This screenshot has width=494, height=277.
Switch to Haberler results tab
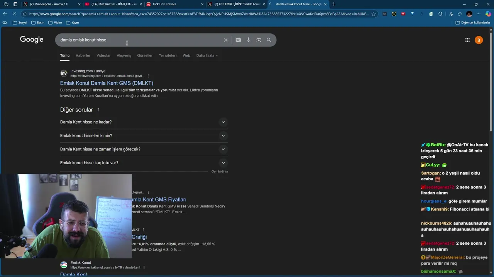83,55
